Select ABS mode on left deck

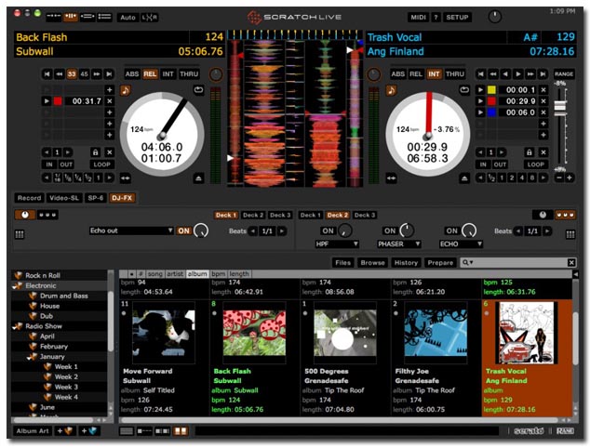coord(132,74)
